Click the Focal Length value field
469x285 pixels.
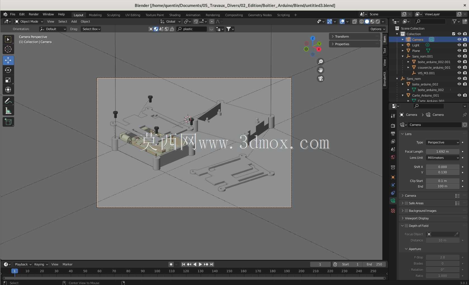tap(443, 152)
